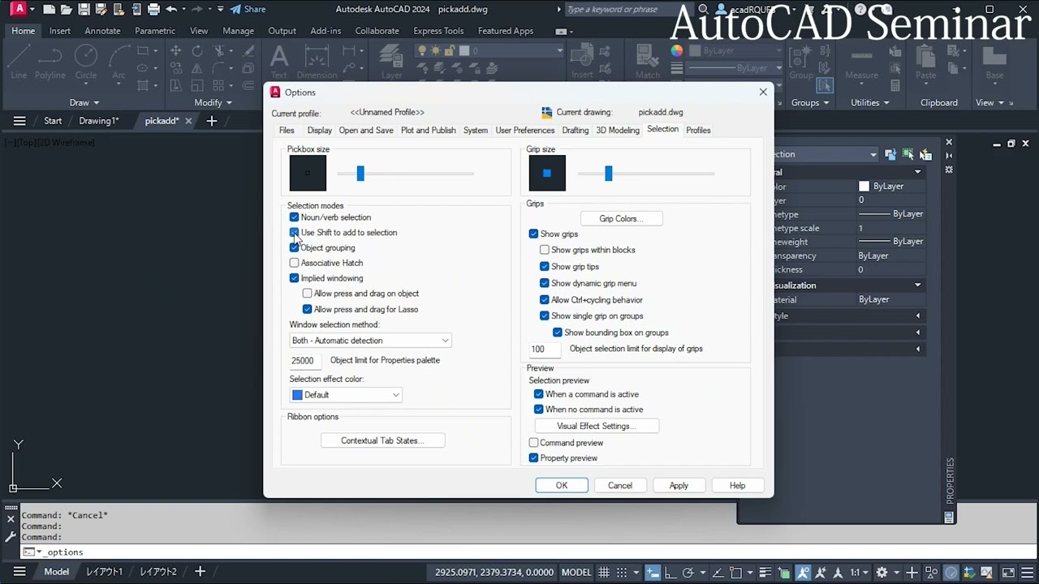Click the Grip size slider handle

608,173
